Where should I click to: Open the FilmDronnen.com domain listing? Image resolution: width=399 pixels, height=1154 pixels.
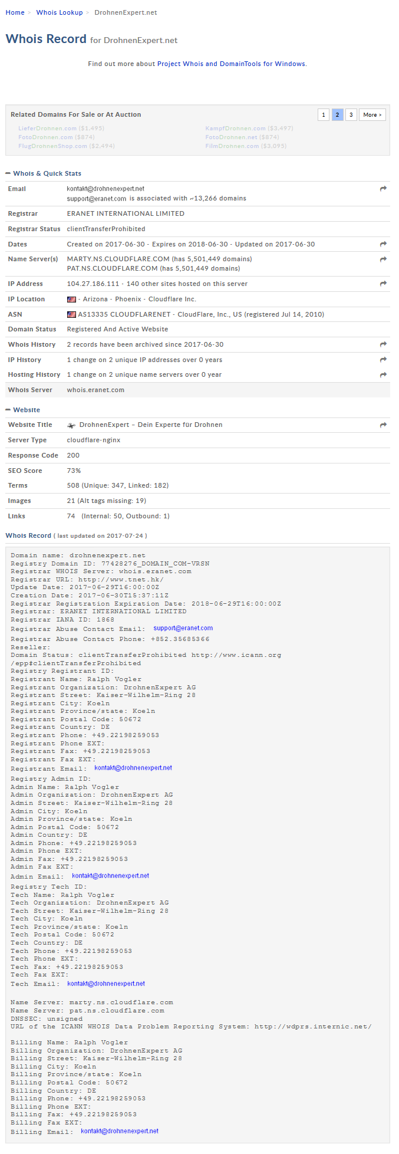pyautogui.click(x=232, y=146)
